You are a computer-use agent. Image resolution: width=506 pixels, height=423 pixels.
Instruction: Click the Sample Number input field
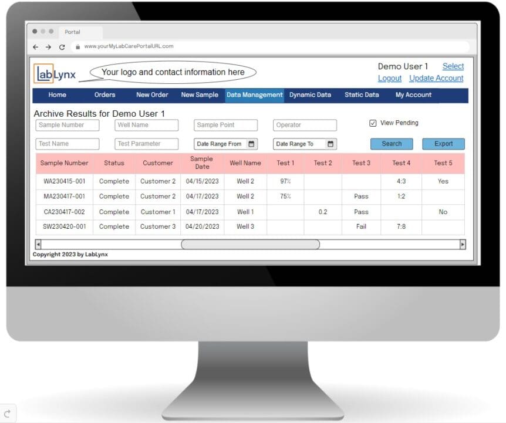67,125
